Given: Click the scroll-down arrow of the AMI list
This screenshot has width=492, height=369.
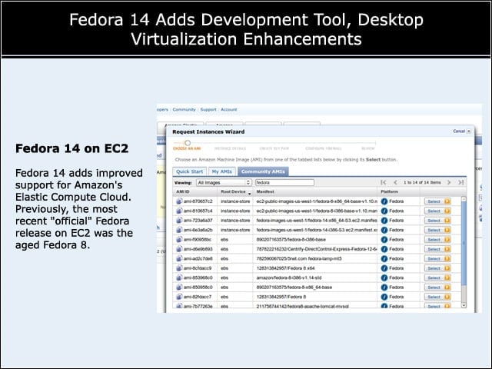Looking at the screenshot, I should (x=464, y=305).
